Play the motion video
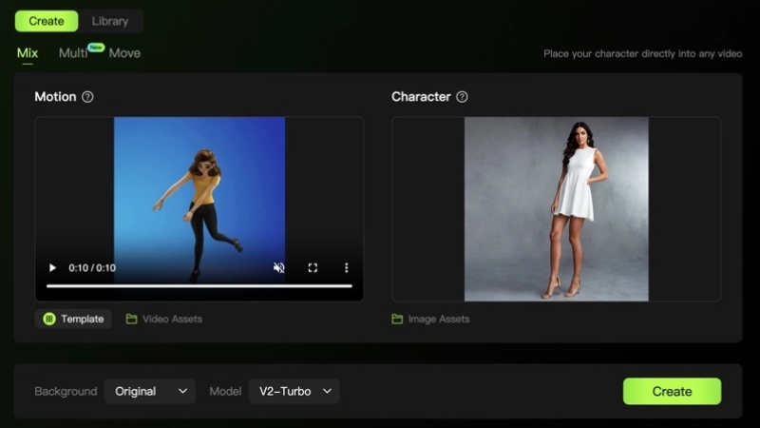 click(53, 268)
